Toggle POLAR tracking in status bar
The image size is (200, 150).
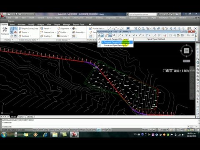point(59,130)
